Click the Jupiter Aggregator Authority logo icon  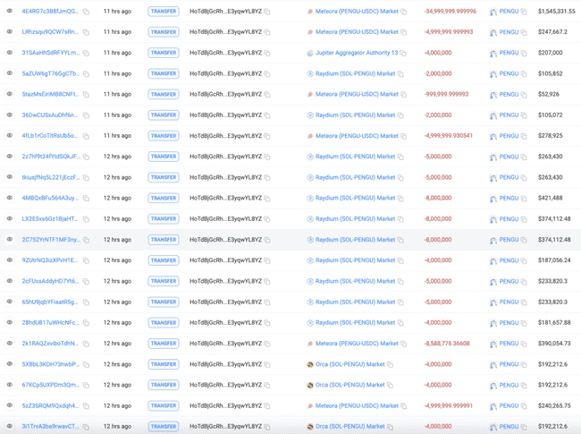pos(310,53)
